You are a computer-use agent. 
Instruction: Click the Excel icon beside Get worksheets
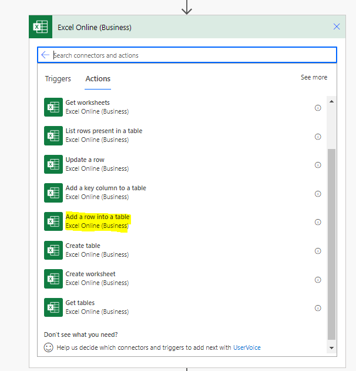(53, 107)
